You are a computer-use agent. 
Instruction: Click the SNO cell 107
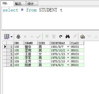[x=19, y=54]
